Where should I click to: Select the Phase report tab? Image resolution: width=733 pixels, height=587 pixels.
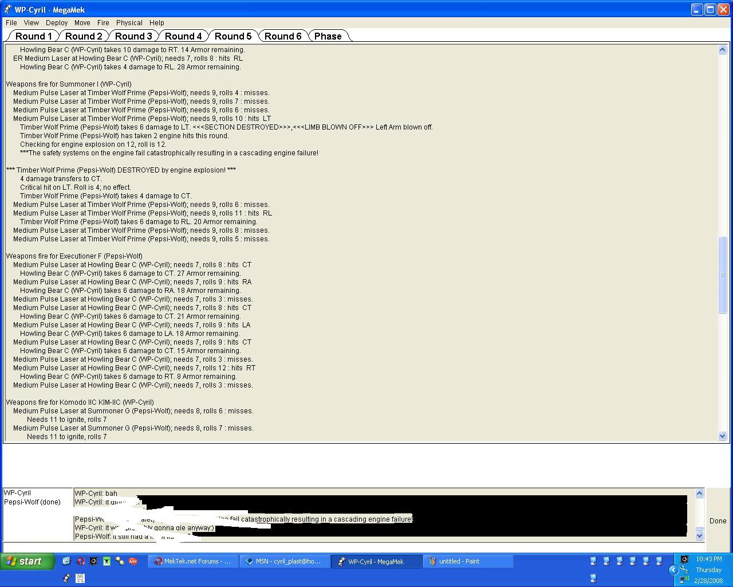pos(328,36)
